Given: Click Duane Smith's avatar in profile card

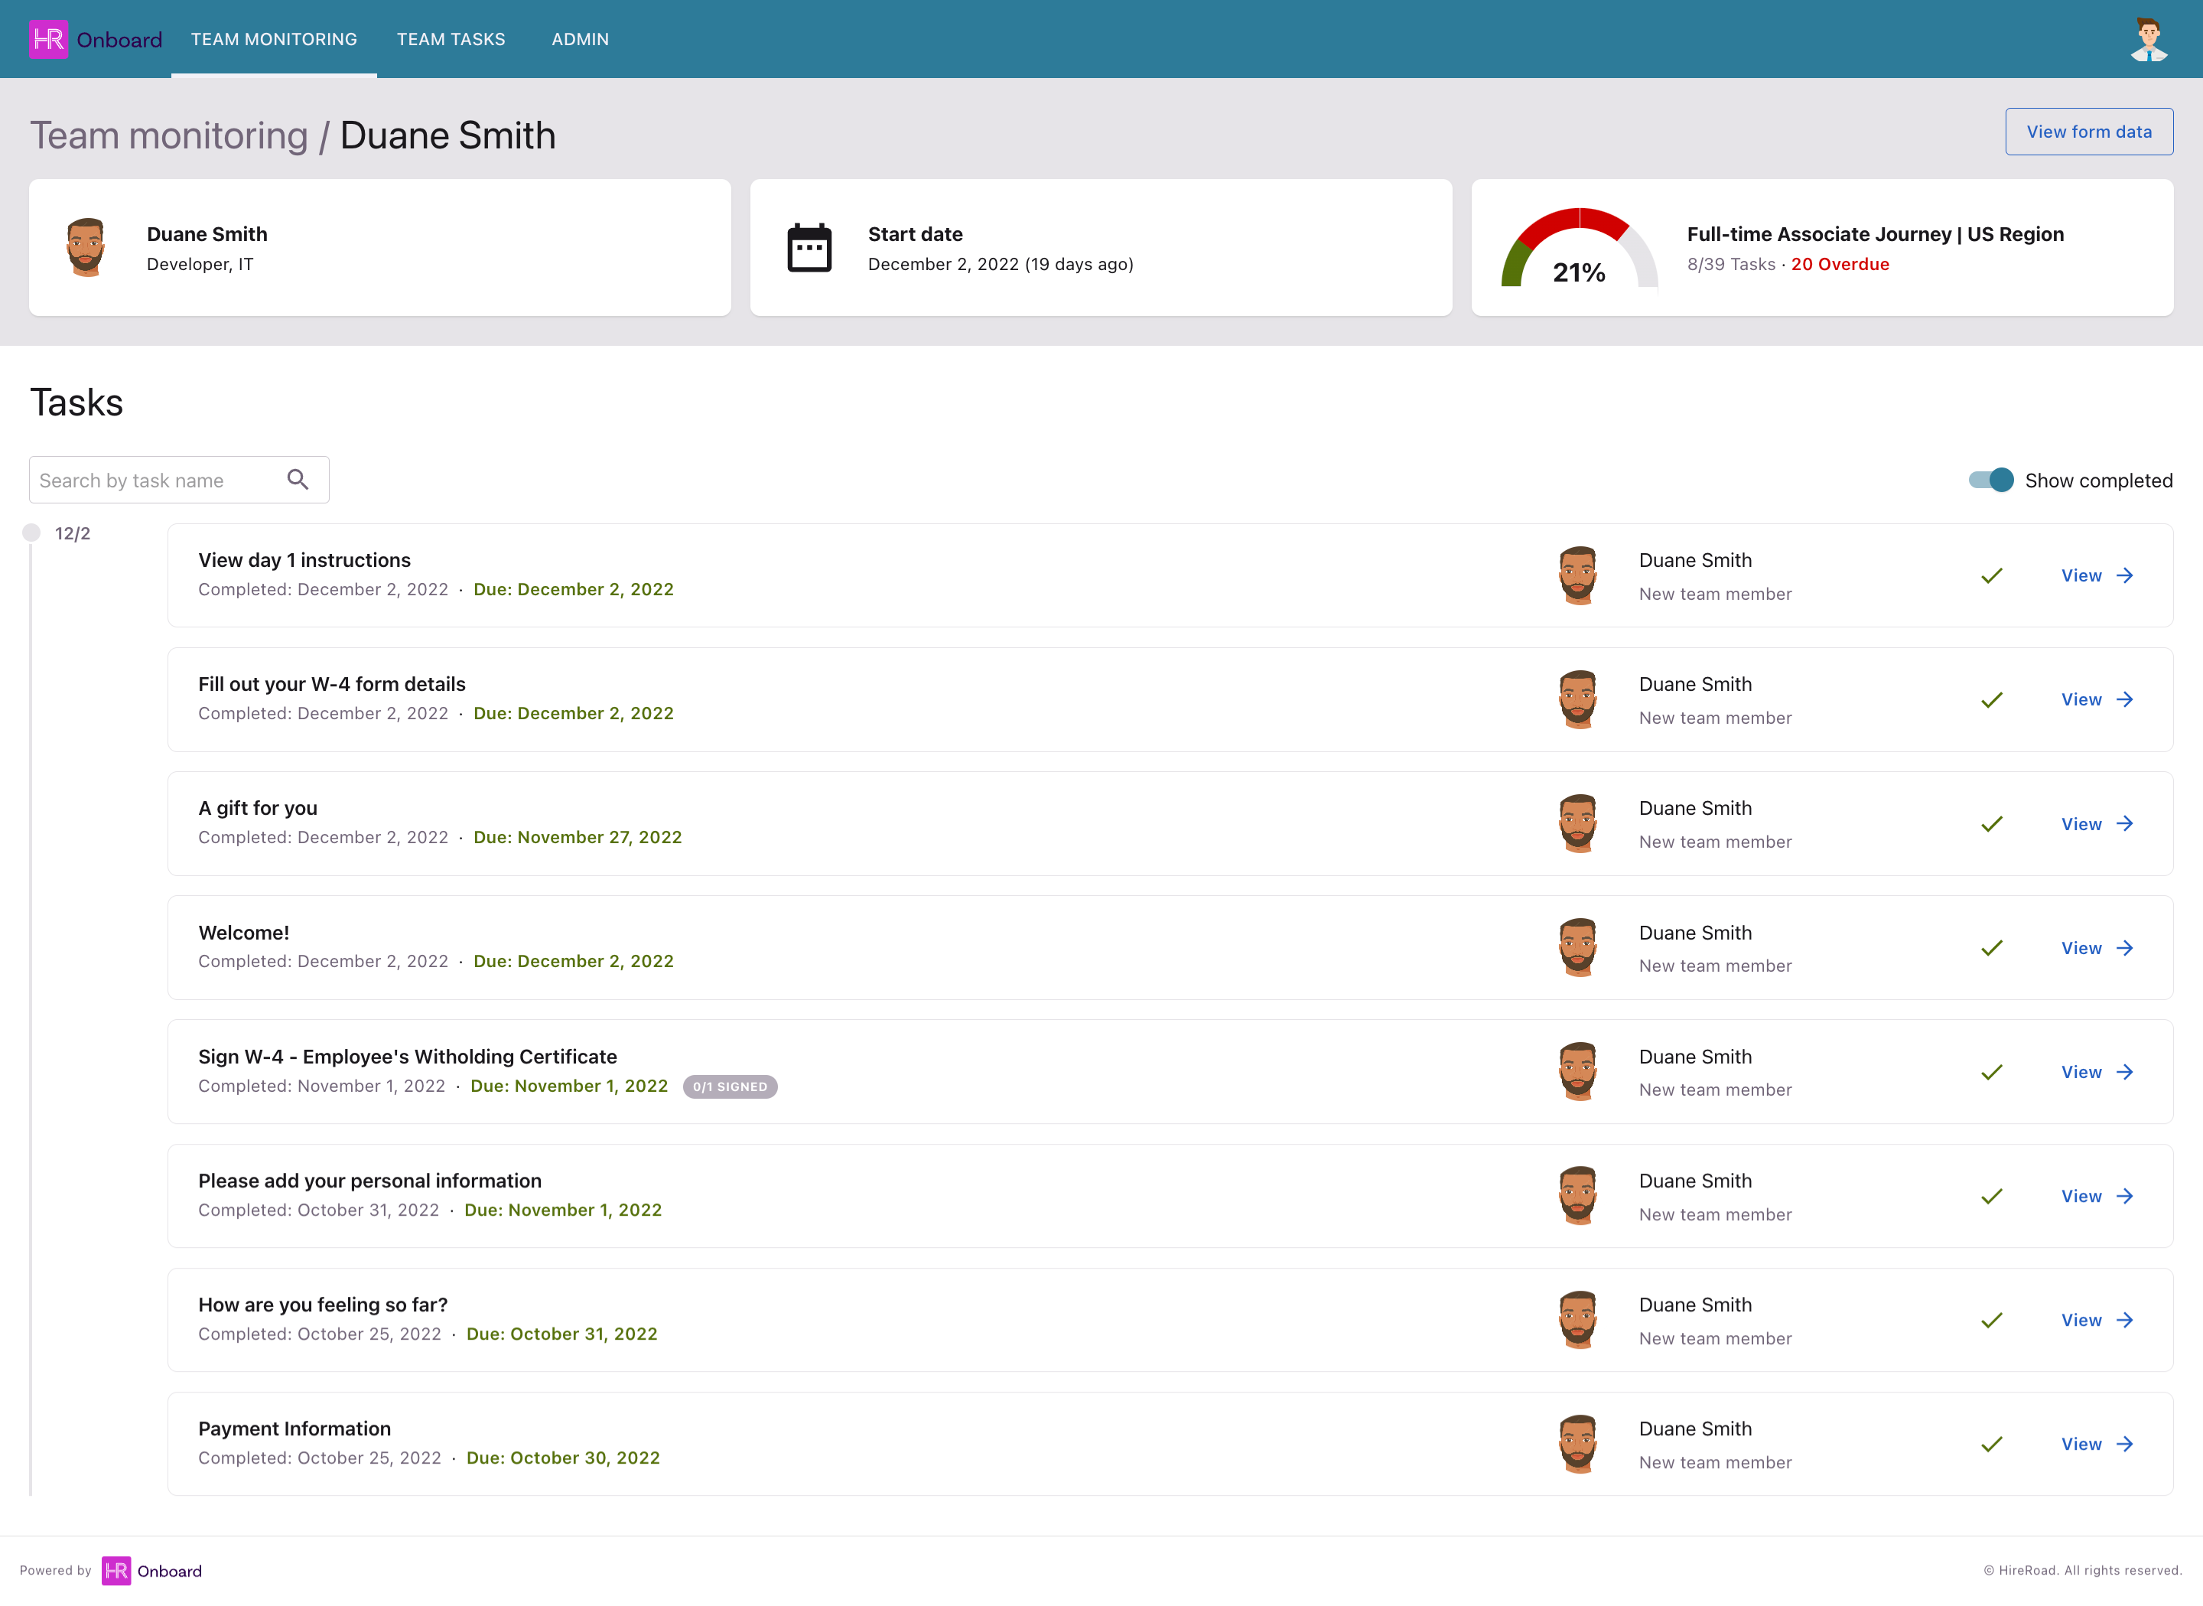Looking at the screenshot, I should [86, 248].
